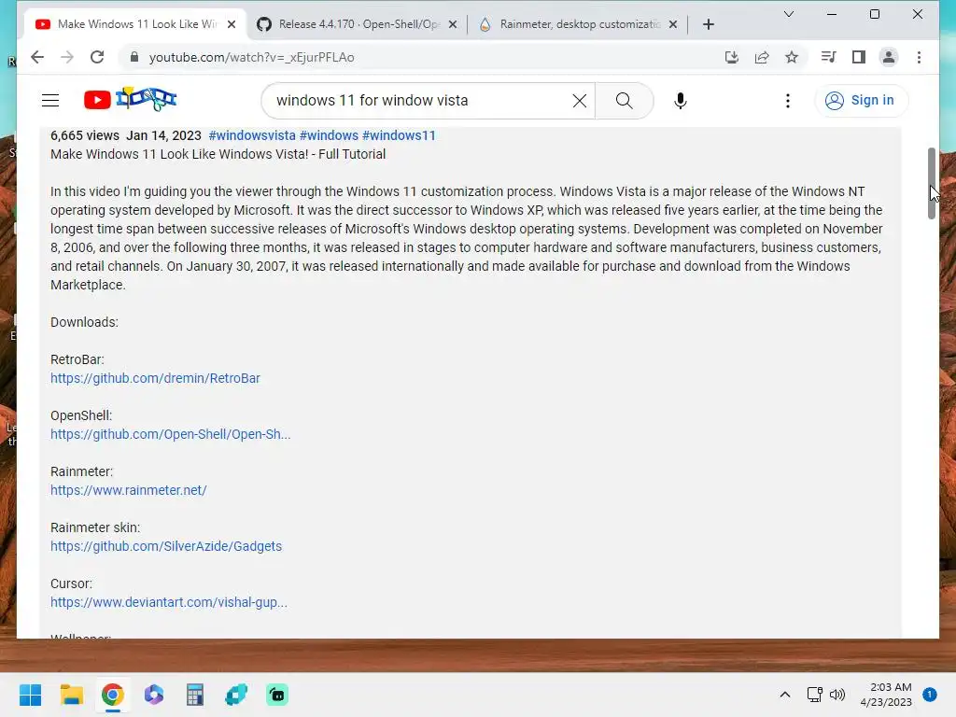Open the Windows Start menu

coord(30,695)
